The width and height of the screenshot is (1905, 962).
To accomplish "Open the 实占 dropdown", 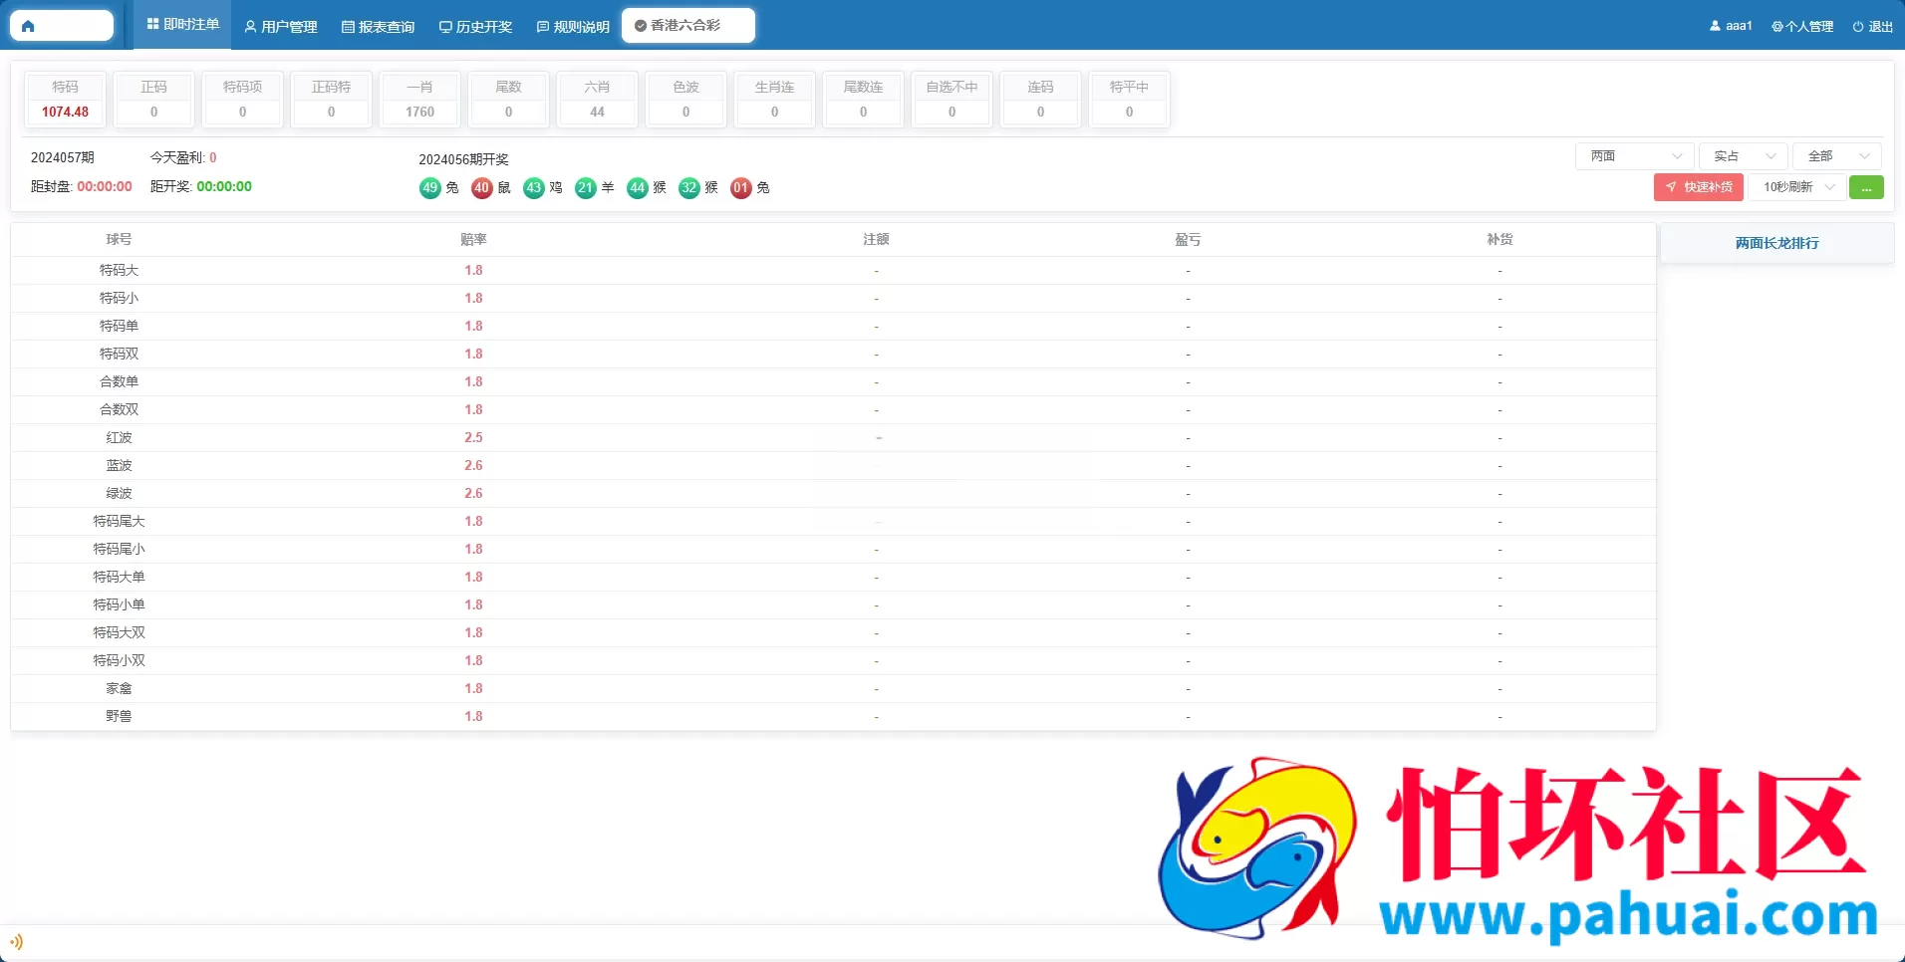I will pyautogui.click(x=1744, y=156).
